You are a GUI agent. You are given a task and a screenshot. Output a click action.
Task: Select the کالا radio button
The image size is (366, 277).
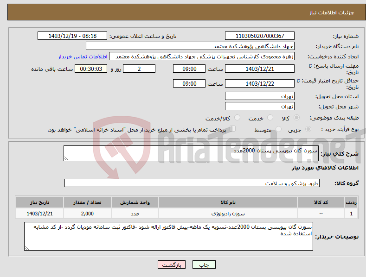pyautogui.click(x=296, y=118)
